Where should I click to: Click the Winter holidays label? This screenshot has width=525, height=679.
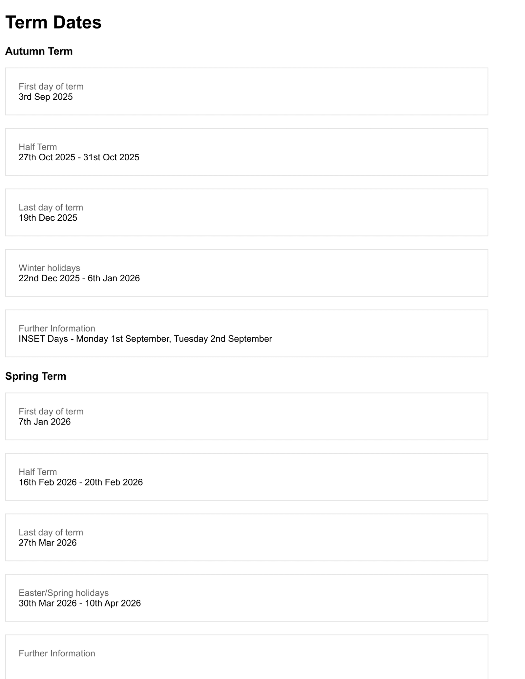click(x=49, y=268)
